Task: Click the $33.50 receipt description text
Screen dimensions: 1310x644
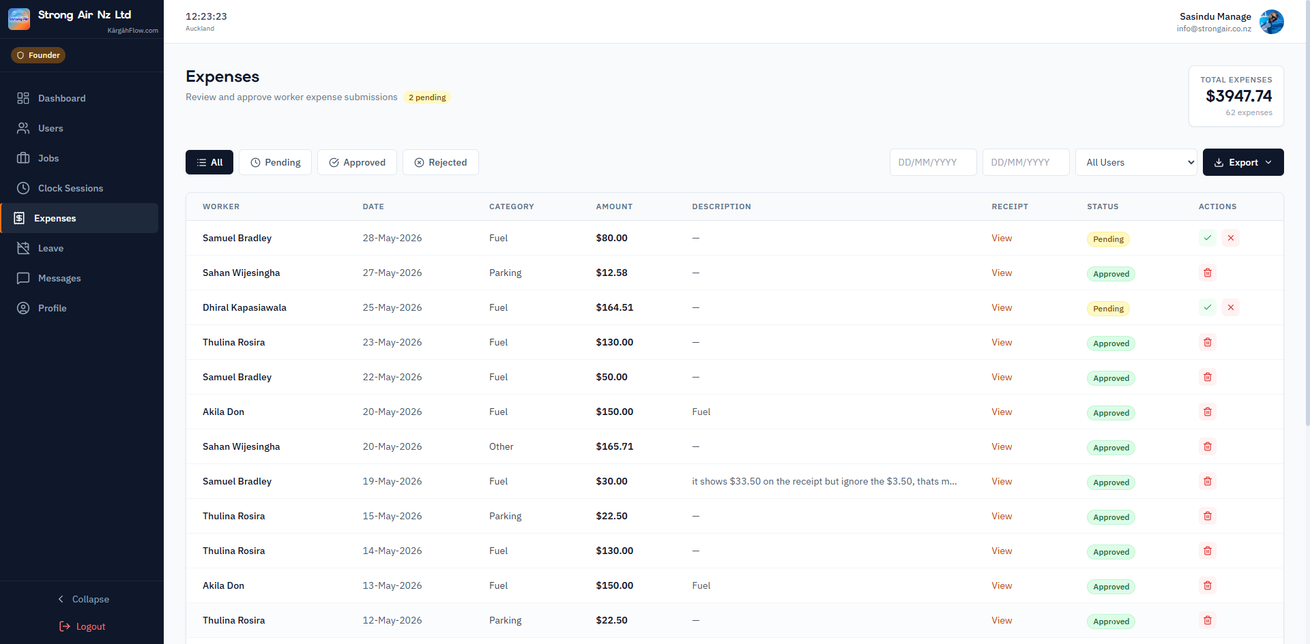Action: click(x=824, y=481)
